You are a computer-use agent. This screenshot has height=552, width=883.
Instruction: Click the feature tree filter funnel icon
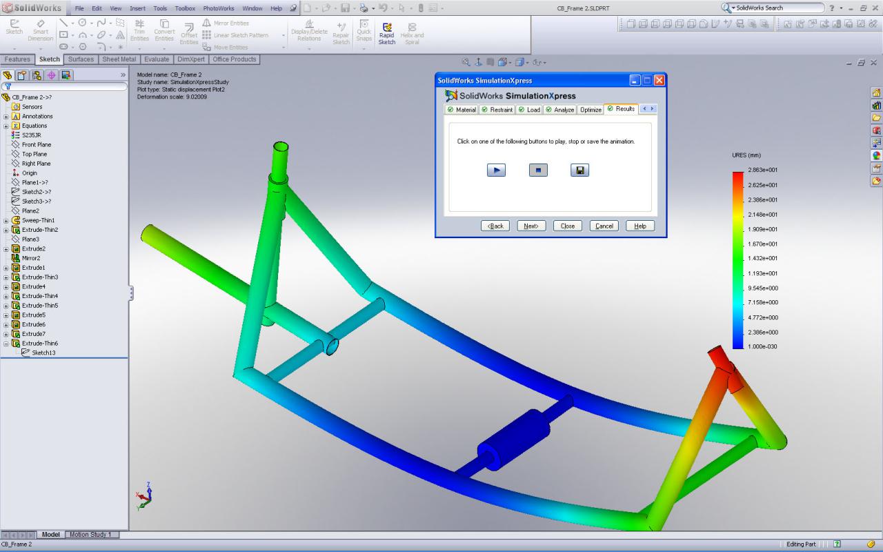pos(7,87)
